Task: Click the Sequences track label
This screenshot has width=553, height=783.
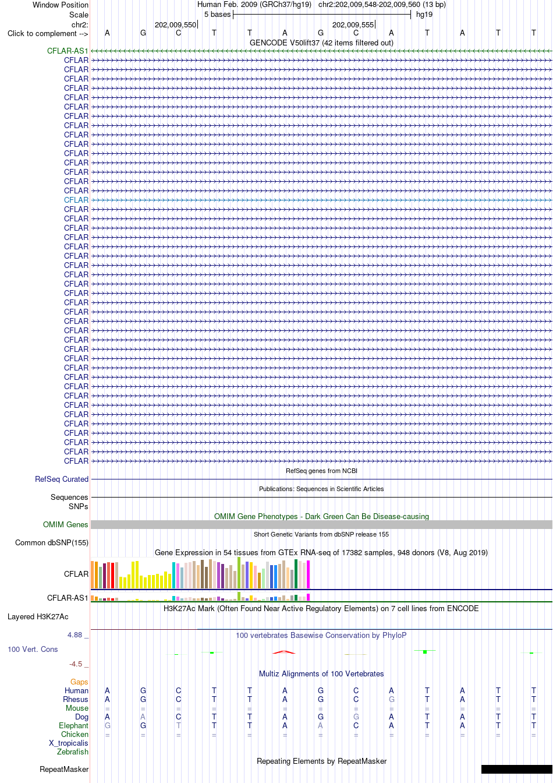Action: 69,497
